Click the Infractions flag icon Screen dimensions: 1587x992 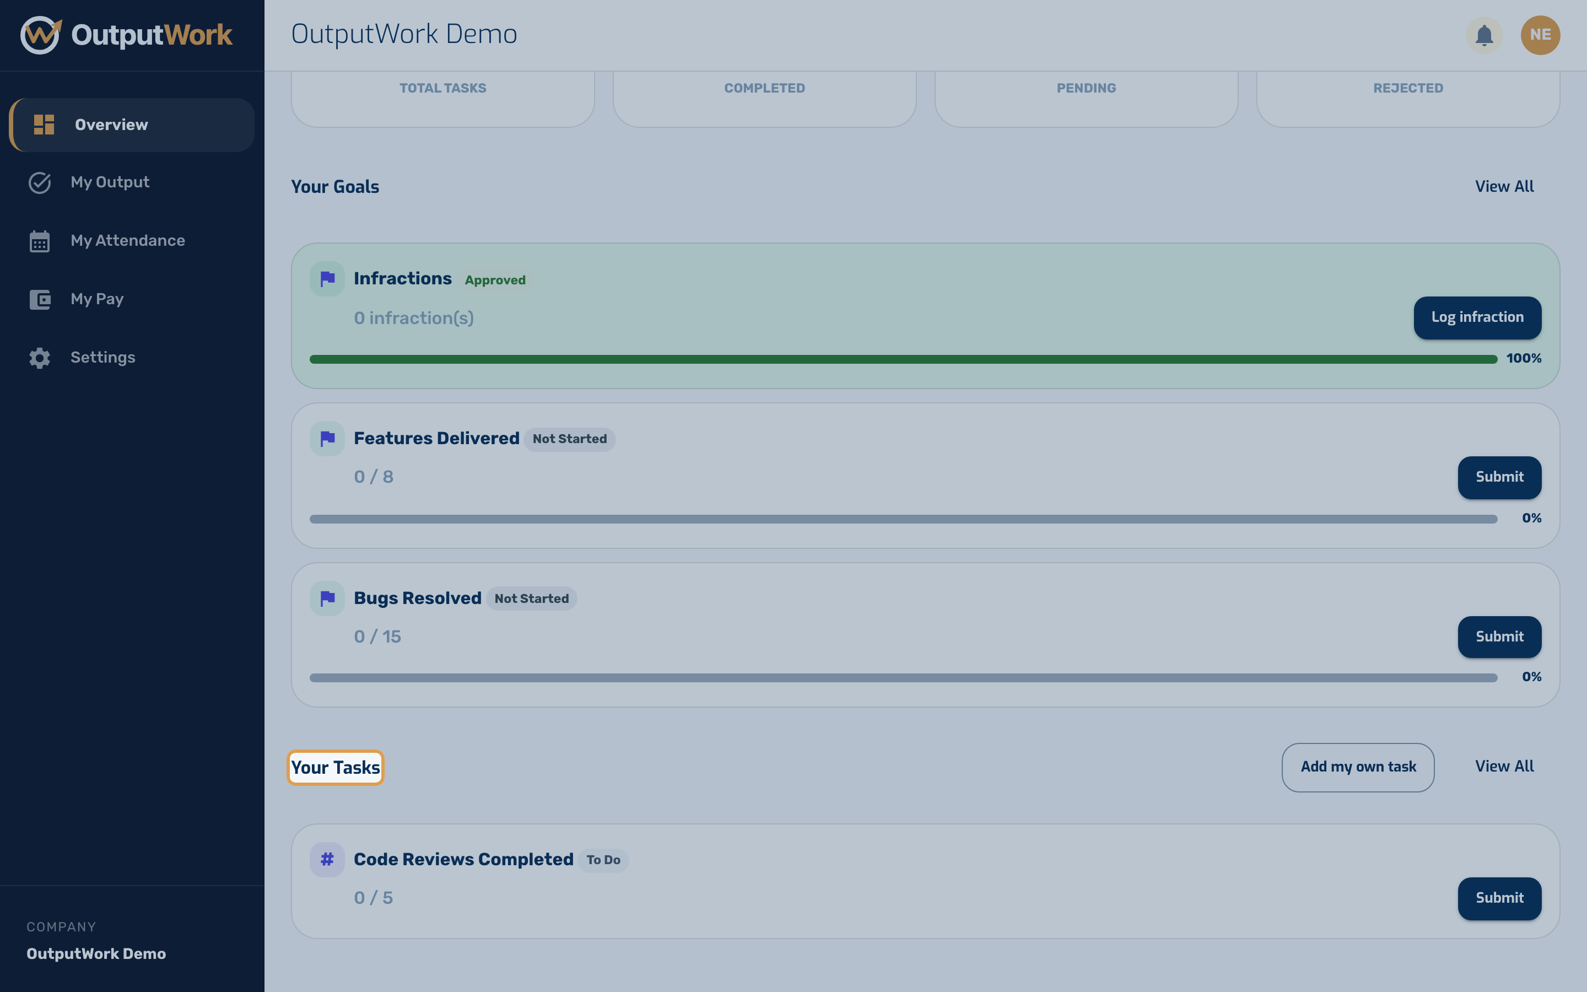click(x=327, y=279)
